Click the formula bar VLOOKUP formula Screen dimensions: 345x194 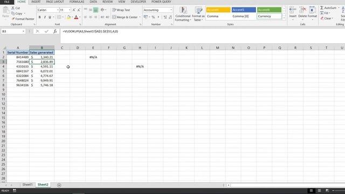(x=91, y=31)
